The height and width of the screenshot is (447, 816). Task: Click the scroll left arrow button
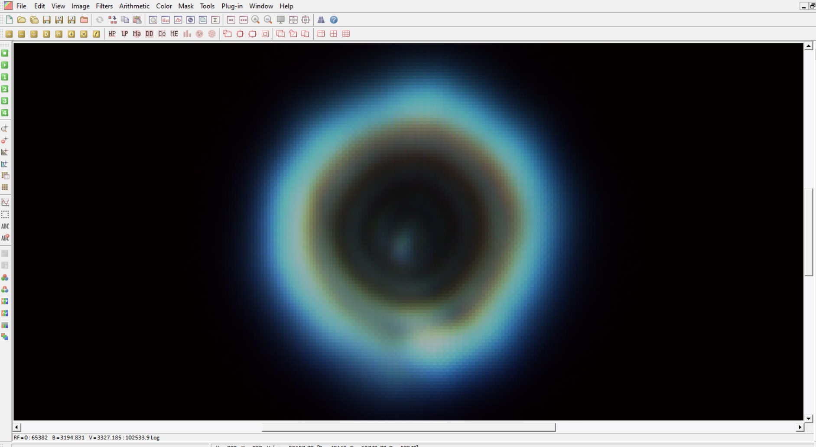pos(17,427)
